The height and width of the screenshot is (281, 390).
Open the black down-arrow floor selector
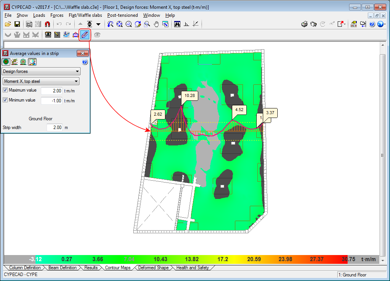pyautogui.click(x=98, y=24)
